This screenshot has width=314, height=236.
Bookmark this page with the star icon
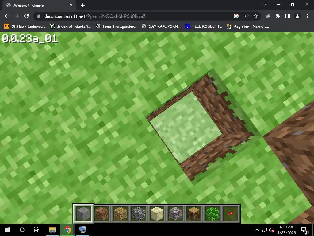coord(256,16)
